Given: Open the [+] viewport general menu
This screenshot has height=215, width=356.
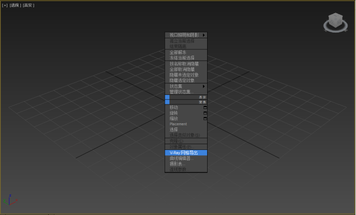Looking at the screenshot, I should 5,5.
